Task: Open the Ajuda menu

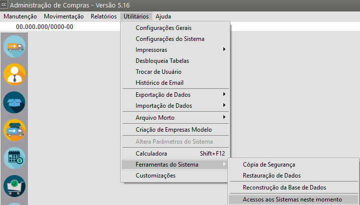Action: [163, 16]
